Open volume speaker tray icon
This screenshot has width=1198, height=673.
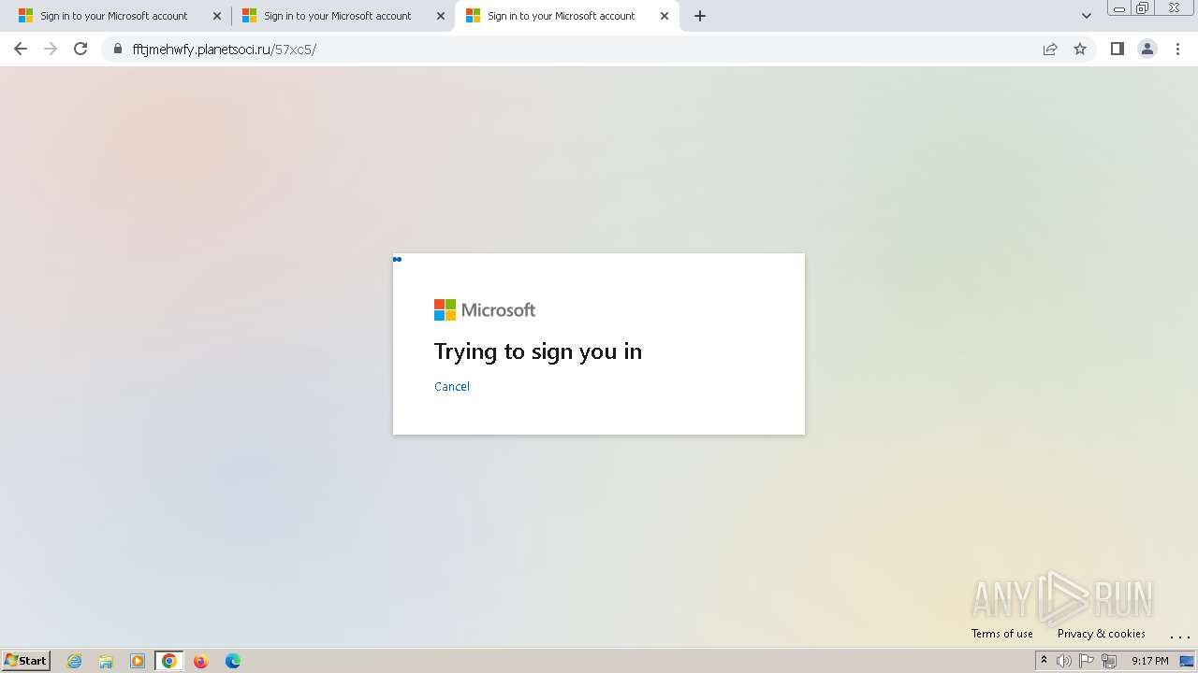click(x=1064, y=661)
